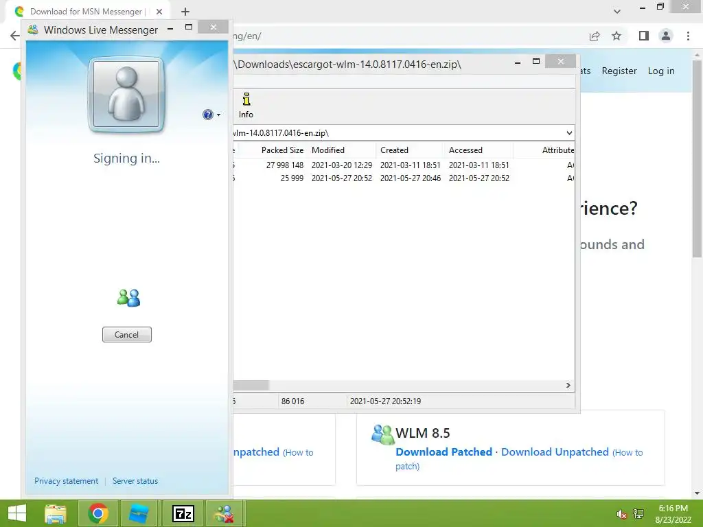Click the network tray icon
The image size is (703, 527).
click(638, 514)
